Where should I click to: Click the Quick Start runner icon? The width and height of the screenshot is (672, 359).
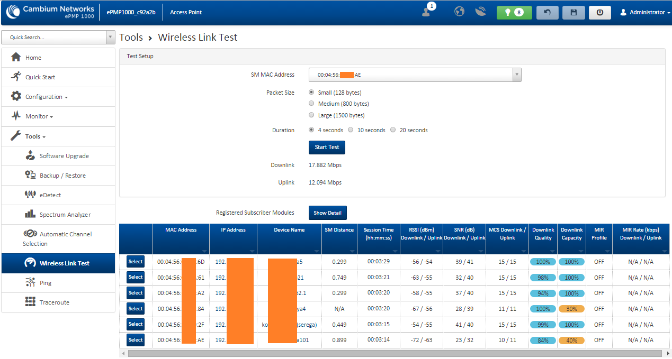pyautogui.click(x=16, y=77)
